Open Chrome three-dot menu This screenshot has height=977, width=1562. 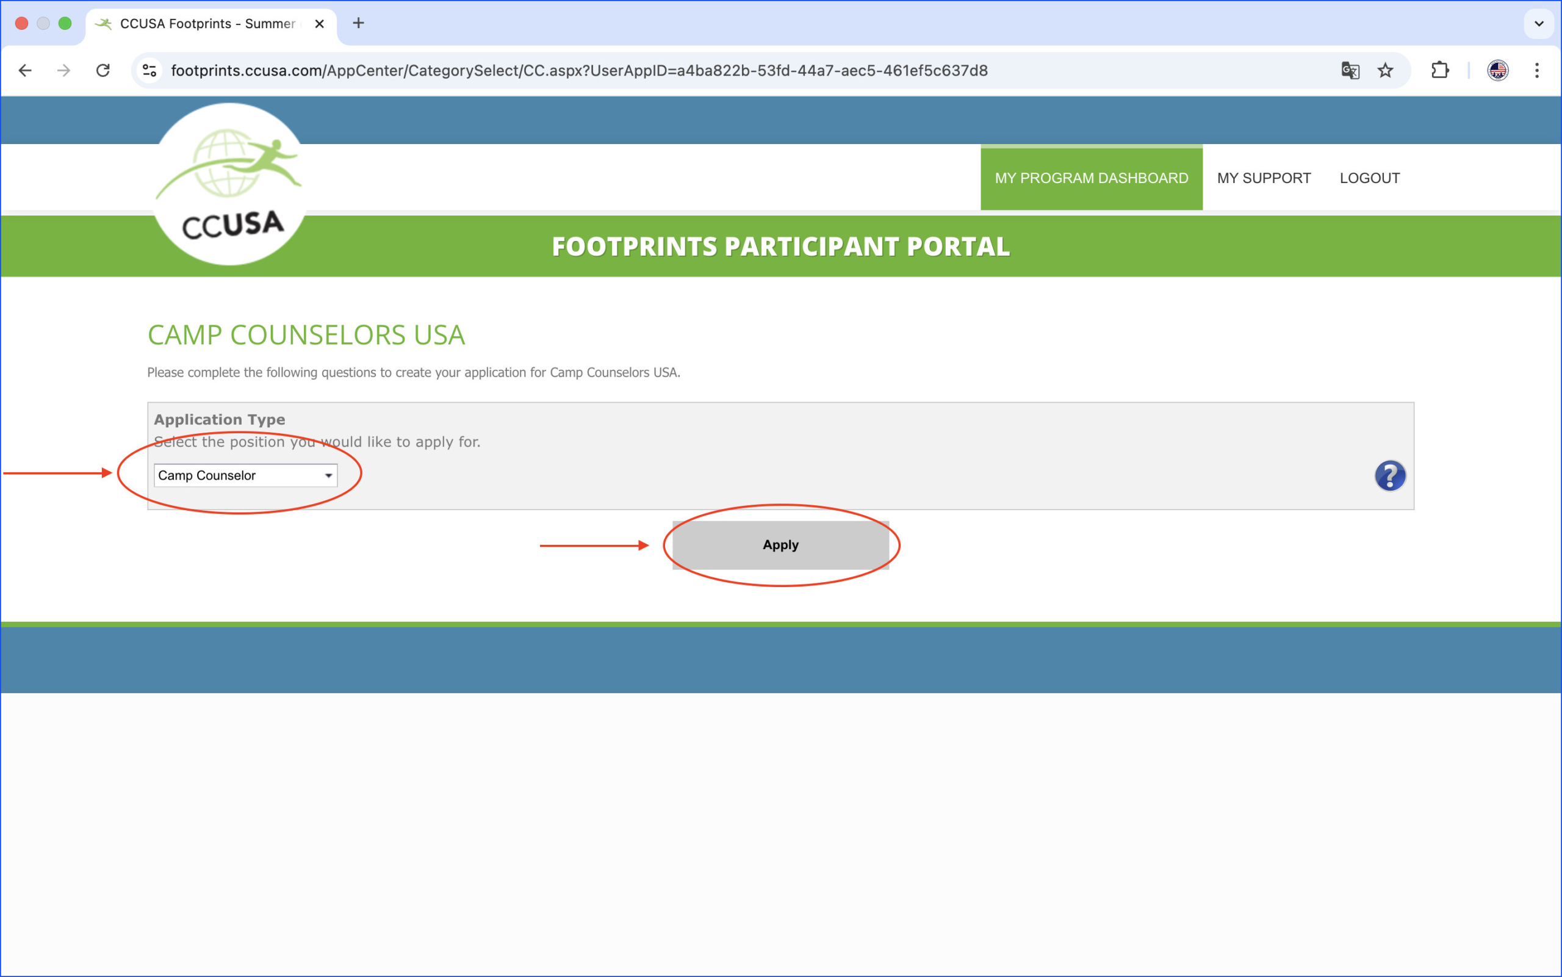tap(1537, 70)
